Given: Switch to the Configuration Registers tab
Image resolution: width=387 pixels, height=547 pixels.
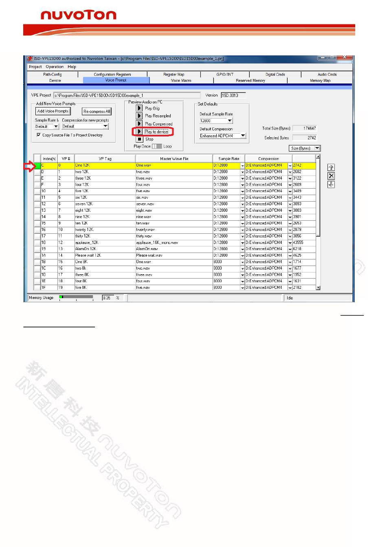Looking at the screenshot, I should coord(112,75).
